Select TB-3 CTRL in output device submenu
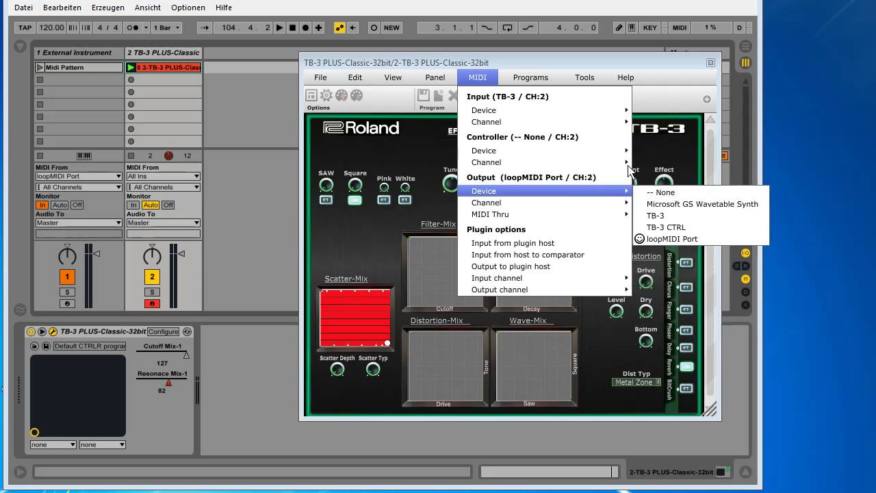The height and width of the screenshot is (493, 876). click(701, 227)
